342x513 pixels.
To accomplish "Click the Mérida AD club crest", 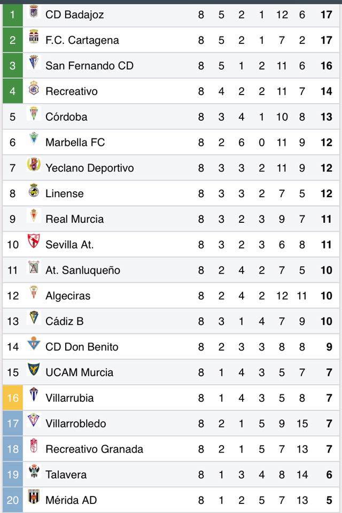I will pyautogui.click(x=34, y=498).
